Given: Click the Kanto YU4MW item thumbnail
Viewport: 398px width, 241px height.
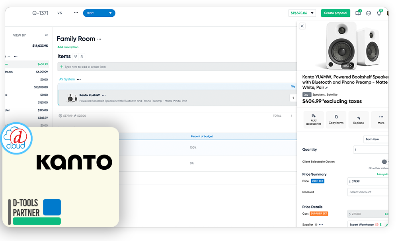Looking at the screenshot, I should coord(72,98).
